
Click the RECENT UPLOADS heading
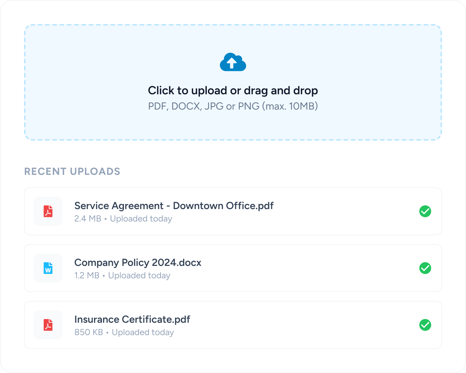tap(72, 172)
